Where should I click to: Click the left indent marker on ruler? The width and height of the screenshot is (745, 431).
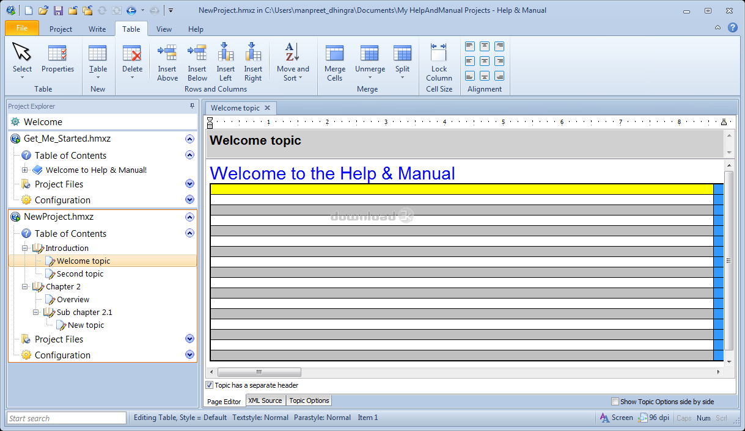point(210,123)
